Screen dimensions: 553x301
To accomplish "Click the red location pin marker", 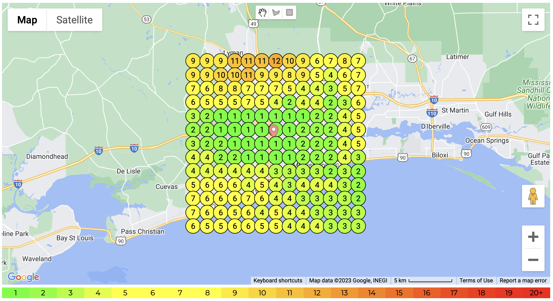I will click(273, 130).
